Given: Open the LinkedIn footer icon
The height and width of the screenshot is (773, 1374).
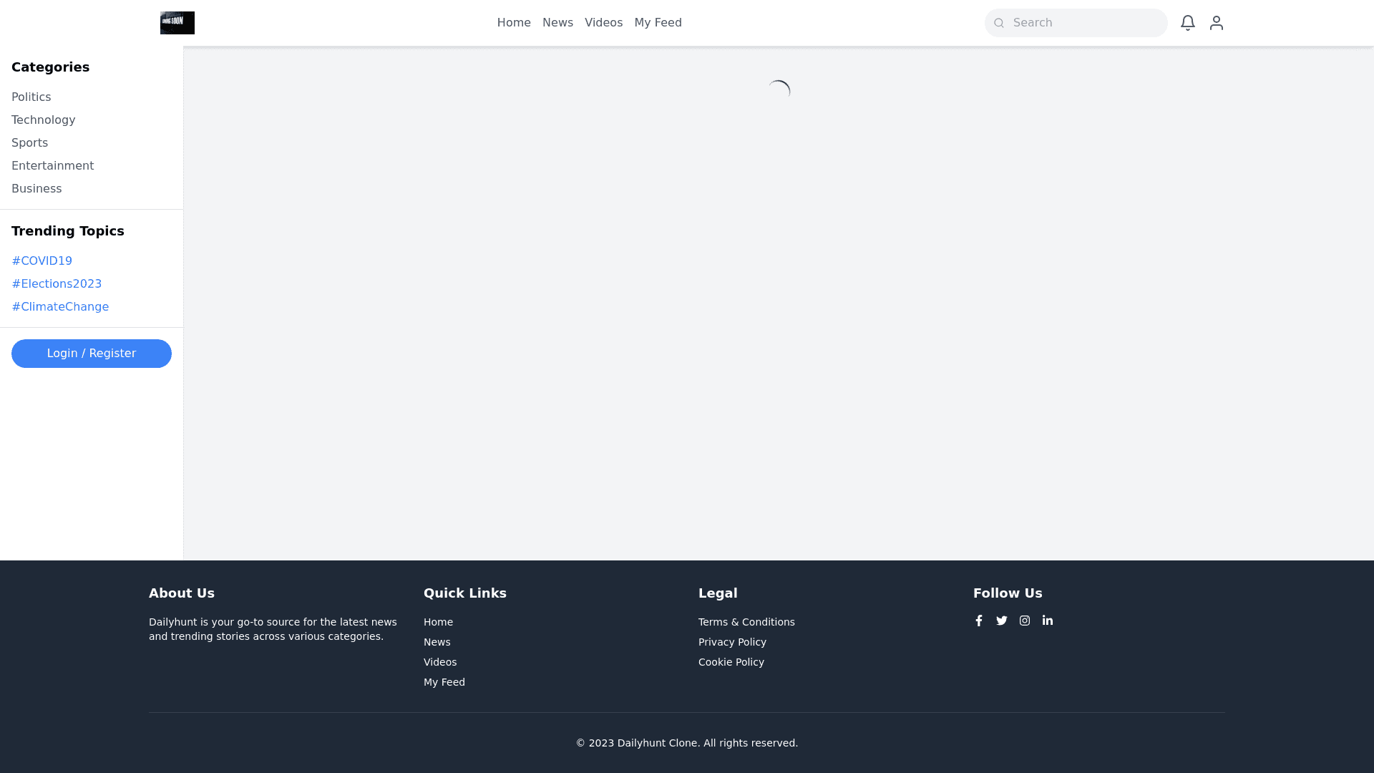Looking at the screenshot, I should (x=1047, y=621).
